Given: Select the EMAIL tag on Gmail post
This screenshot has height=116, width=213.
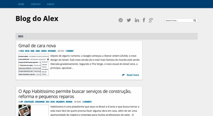Looking at the screenshot, I should click(32, 51).
